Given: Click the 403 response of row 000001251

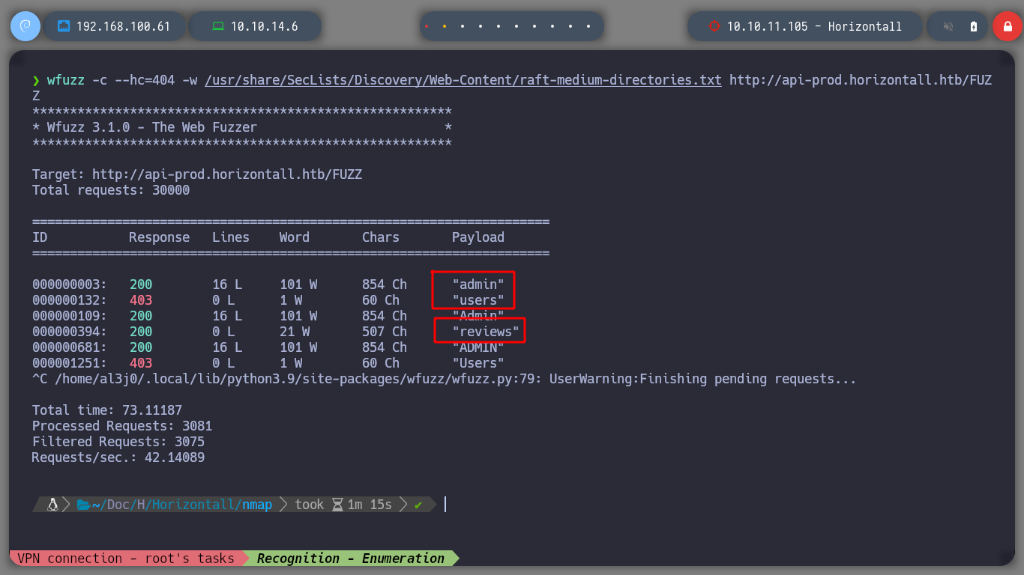Looking at the screenshot, I should (x=141, y=363).
